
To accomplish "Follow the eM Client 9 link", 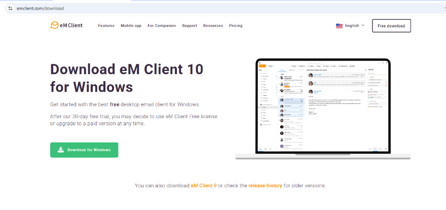I will 204,186.
